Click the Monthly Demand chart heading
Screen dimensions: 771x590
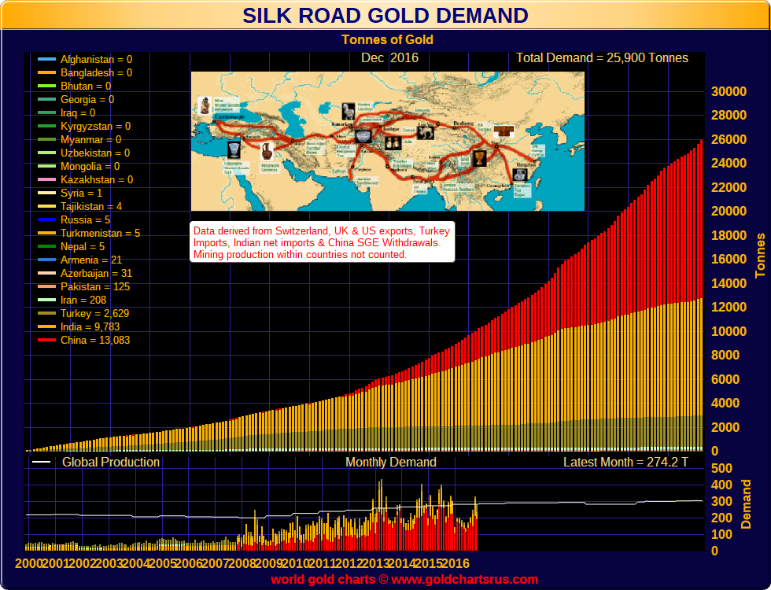(391, 463)
